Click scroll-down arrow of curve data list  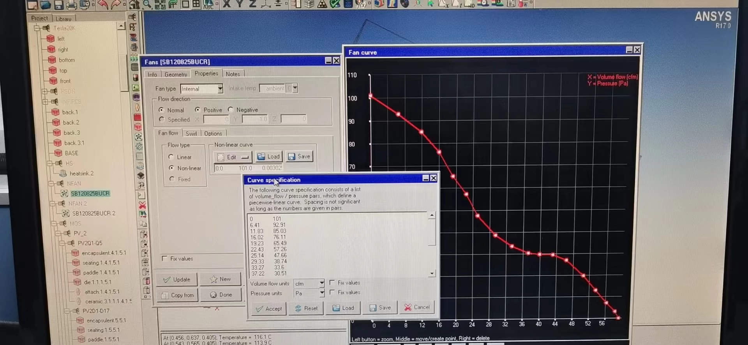(432, 274)
